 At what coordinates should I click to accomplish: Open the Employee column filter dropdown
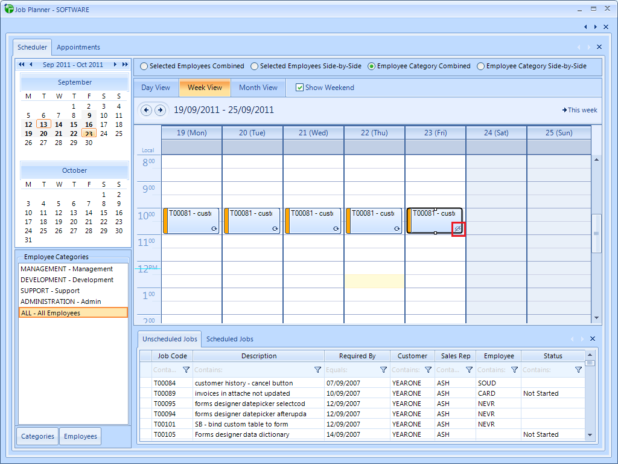click(514, 370)
